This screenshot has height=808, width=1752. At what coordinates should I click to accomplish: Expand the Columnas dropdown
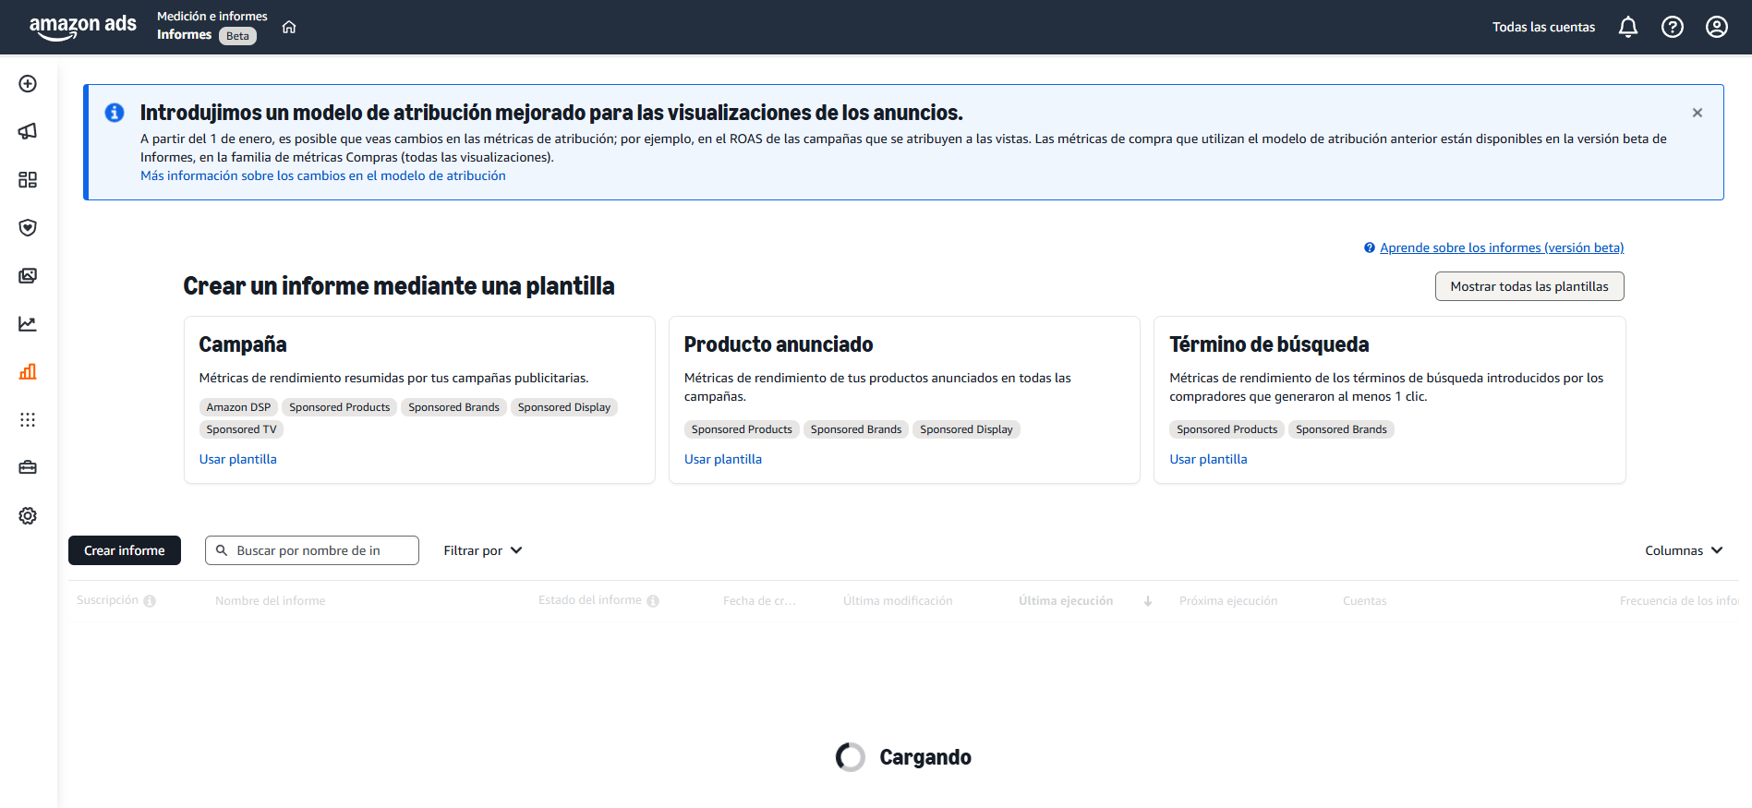(x=1684, y=550)
